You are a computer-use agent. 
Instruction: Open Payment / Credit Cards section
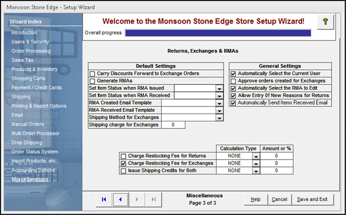37,88
